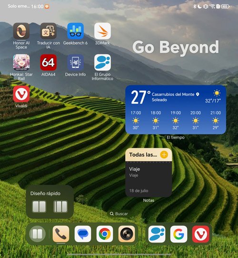
Task: Select three-pane layout in Diseño rápido
Action: point(60,206)
